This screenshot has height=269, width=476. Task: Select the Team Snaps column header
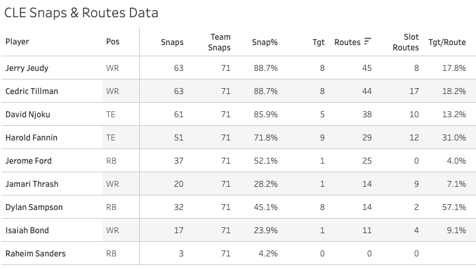tap(219, 42)
